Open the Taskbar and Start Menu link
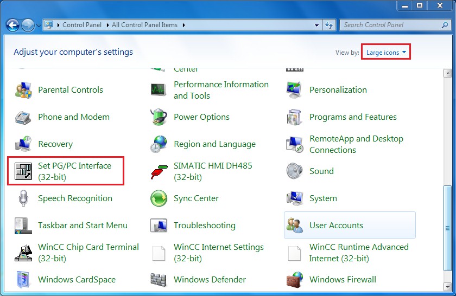This screenshot has height=296, width=456. tap(83, 226)
